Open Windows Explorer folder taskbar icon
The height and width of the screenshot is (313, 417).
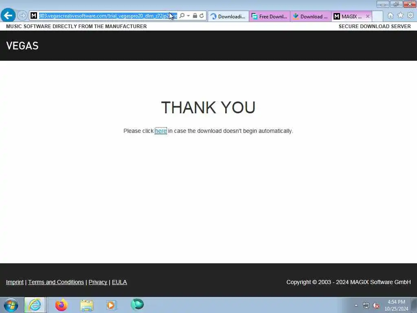point(87,305)
